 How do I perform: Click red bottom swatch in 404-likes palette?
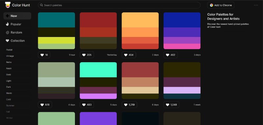[140, 46]
